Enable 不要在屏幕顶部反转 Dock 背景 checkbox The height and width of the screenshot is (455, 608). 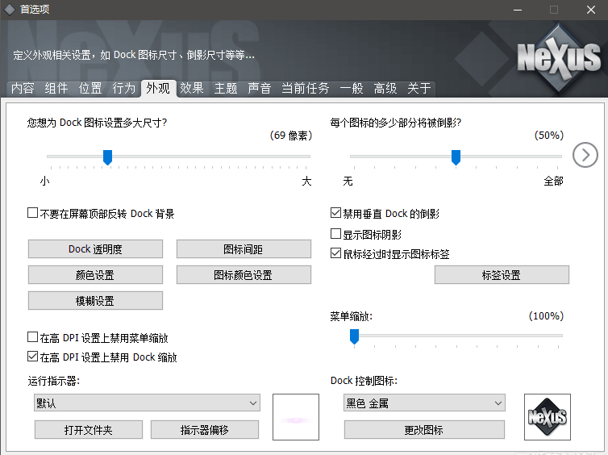(x=33, y=214)
